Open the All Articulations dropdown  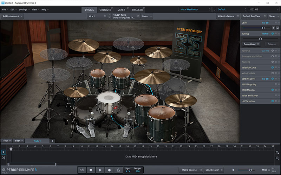coord(228,16)
